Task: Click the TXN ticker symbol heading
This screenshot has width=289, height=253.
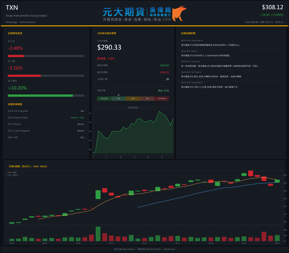Action: tap(12, 8)
